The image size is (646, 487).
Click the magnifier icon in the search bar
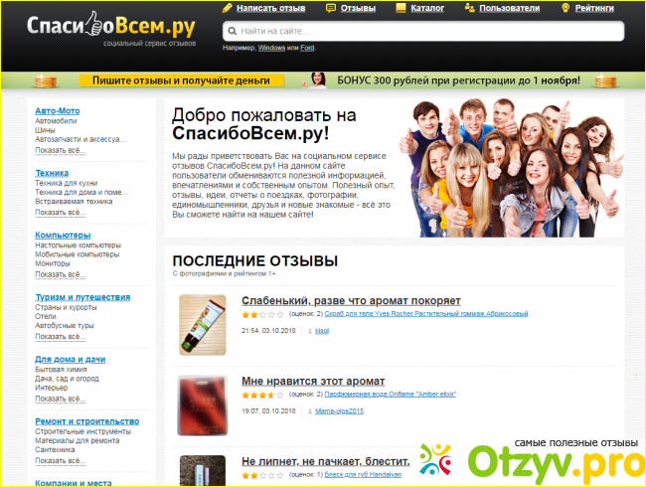[232, 32]
